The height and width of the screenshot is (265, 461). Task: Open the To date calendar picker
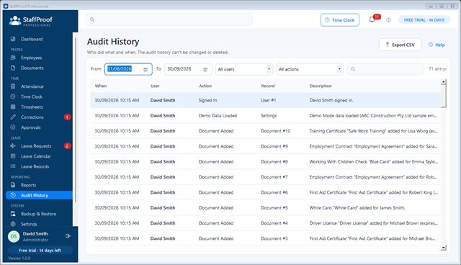205,69
